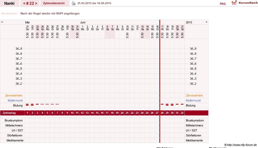Go to next cycle with right arrow
The image size is (258, 148).
click(36, 3)
